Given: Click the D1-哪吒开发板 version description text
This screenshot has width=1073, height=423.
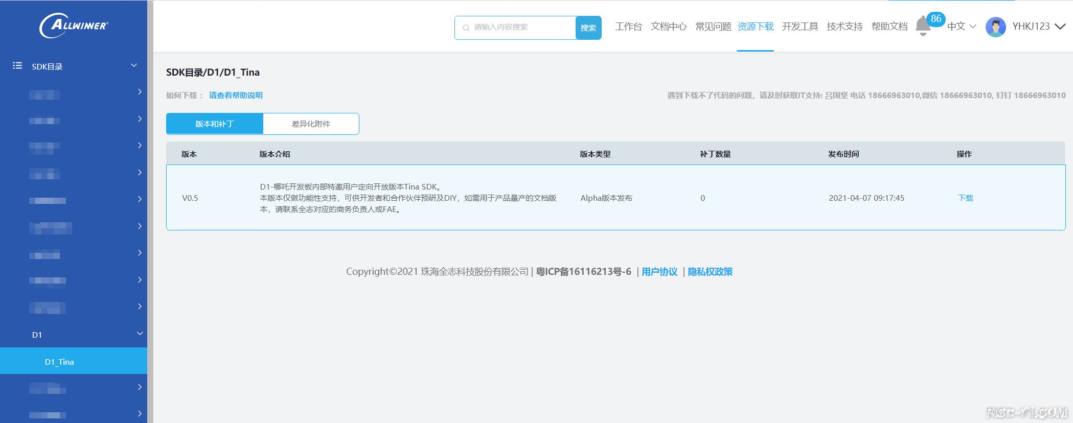Looking at the screenshot, I should pos(408,198).
